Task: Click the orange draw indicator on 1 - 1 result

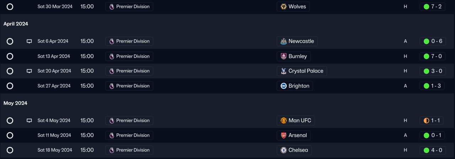Action: tap(426, 121)
